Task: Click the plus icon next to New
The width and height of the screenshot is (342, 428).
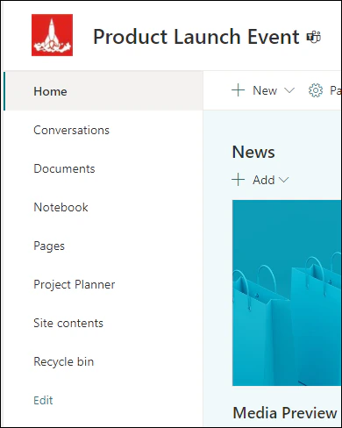Action: pos(238,90)
